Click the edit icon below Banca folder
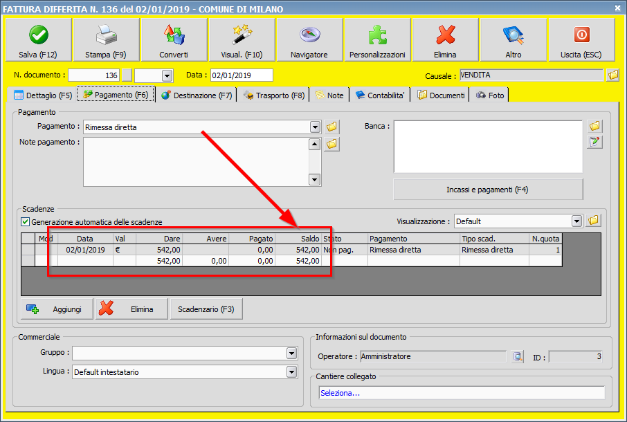The width and height of the screenshot is (627, 422). pos(594,142)
